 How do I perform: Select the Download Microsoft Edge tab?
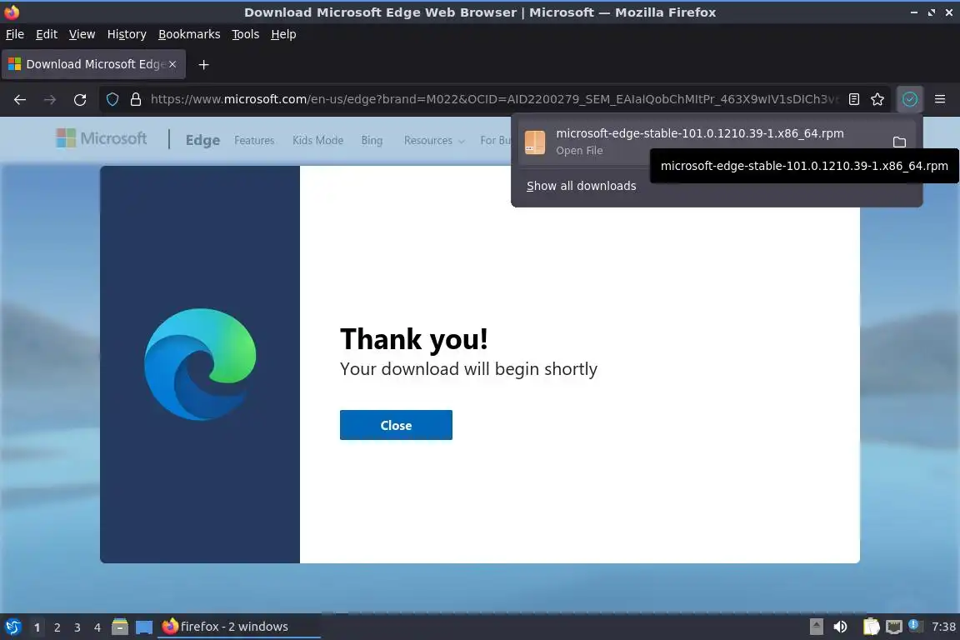click(93, 64)
